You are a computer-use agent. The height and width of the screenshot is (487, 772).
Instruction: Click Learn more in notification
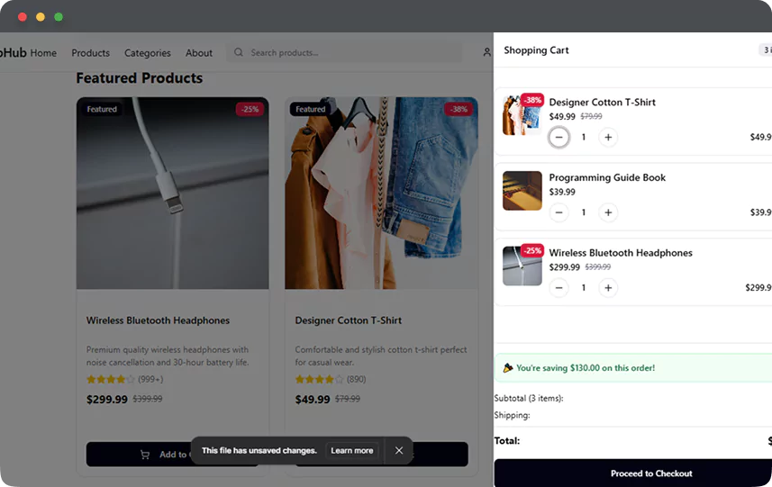tap(351, 450)
